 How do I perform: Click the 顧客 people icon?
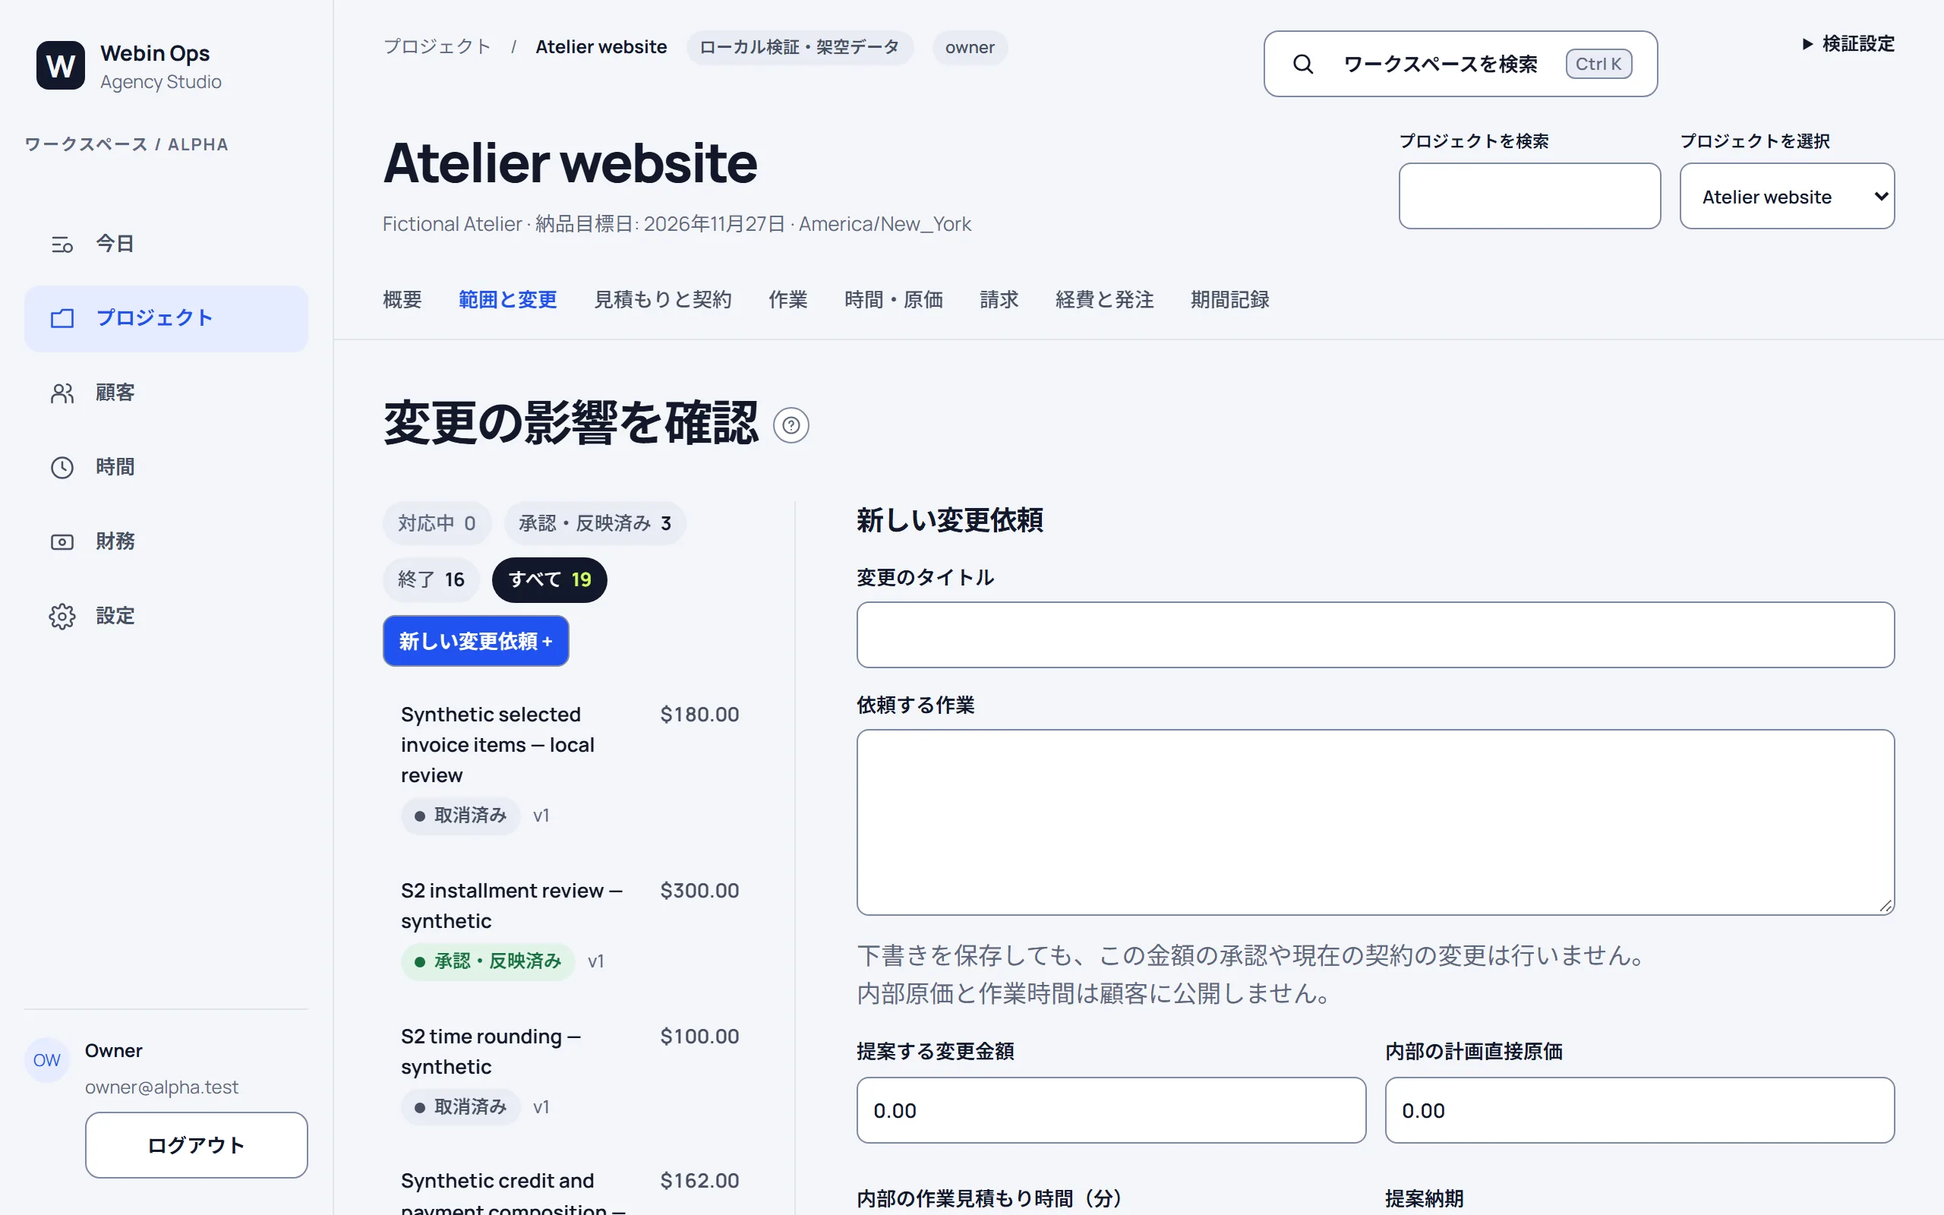coord(62,393)
